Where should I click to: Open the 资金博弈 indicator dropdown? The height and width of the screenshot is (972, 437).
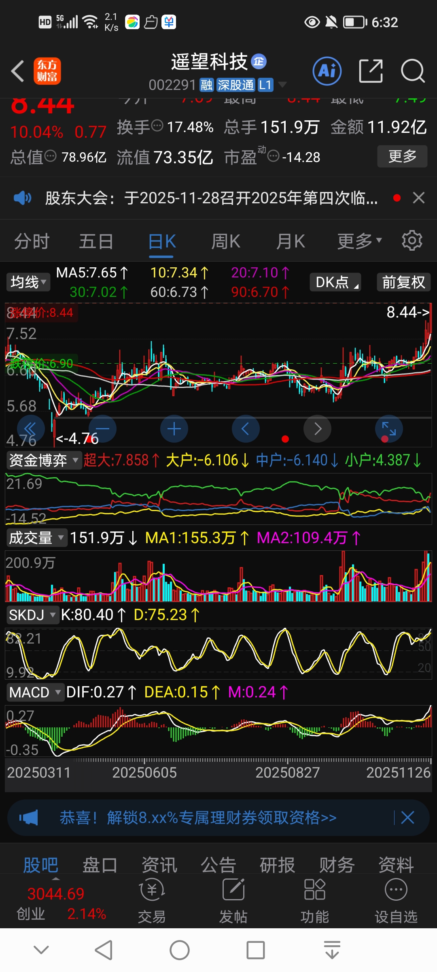pyautogui.click(x=44, y=460)
